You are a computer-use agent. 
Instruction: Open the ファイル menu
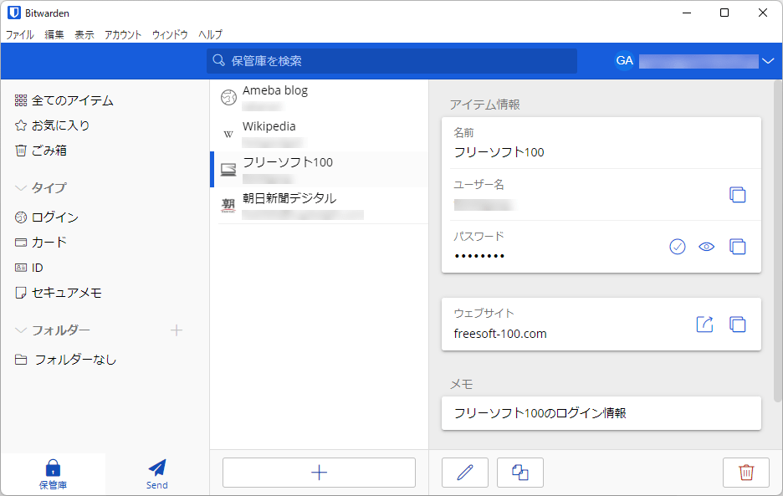pyautogui.click(x=20, y=34)
